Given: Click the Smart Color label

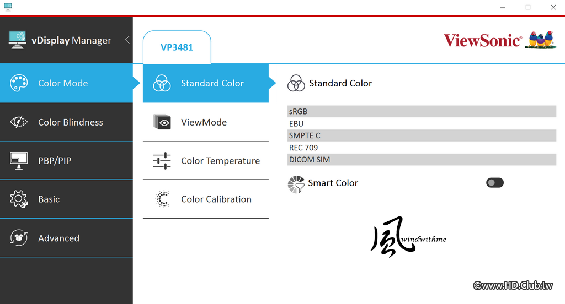Looking at the screenshot, I should (333, 183).
